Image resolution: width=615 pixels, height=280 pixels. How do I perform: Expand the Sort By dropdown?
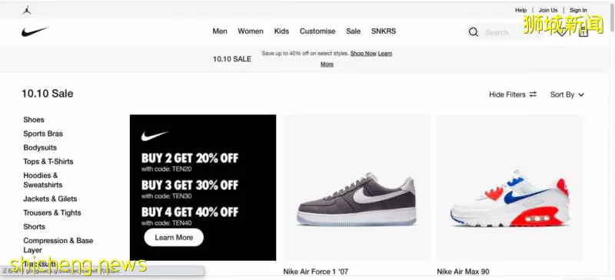point(567,94)
